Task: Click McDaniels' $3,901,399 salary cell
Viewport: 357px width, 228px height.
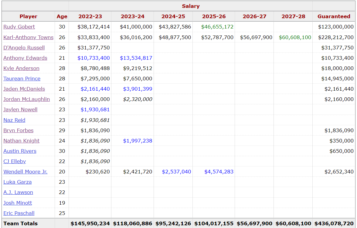Action: [x=138, y=89]
